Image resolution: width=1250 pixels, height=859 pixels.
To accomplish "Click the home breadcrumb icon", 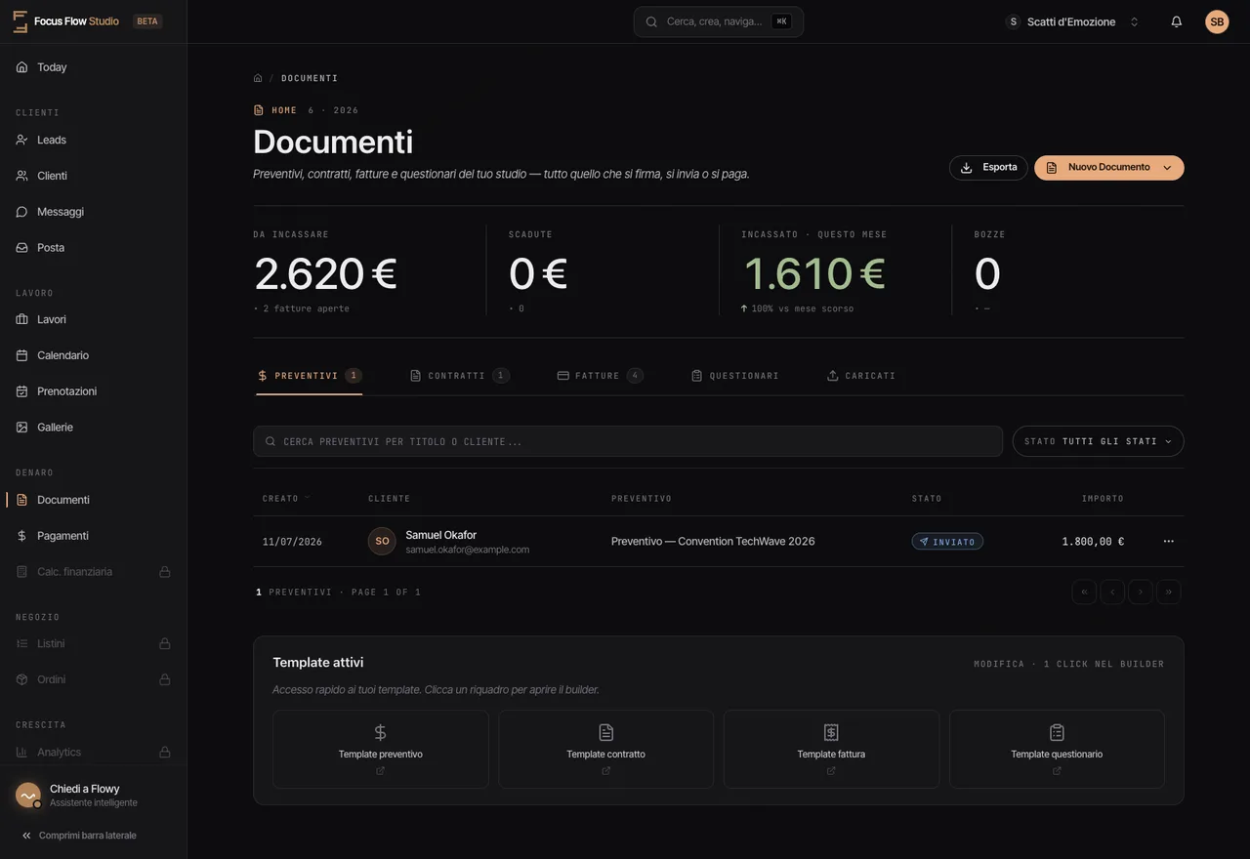I will point(258,78).
